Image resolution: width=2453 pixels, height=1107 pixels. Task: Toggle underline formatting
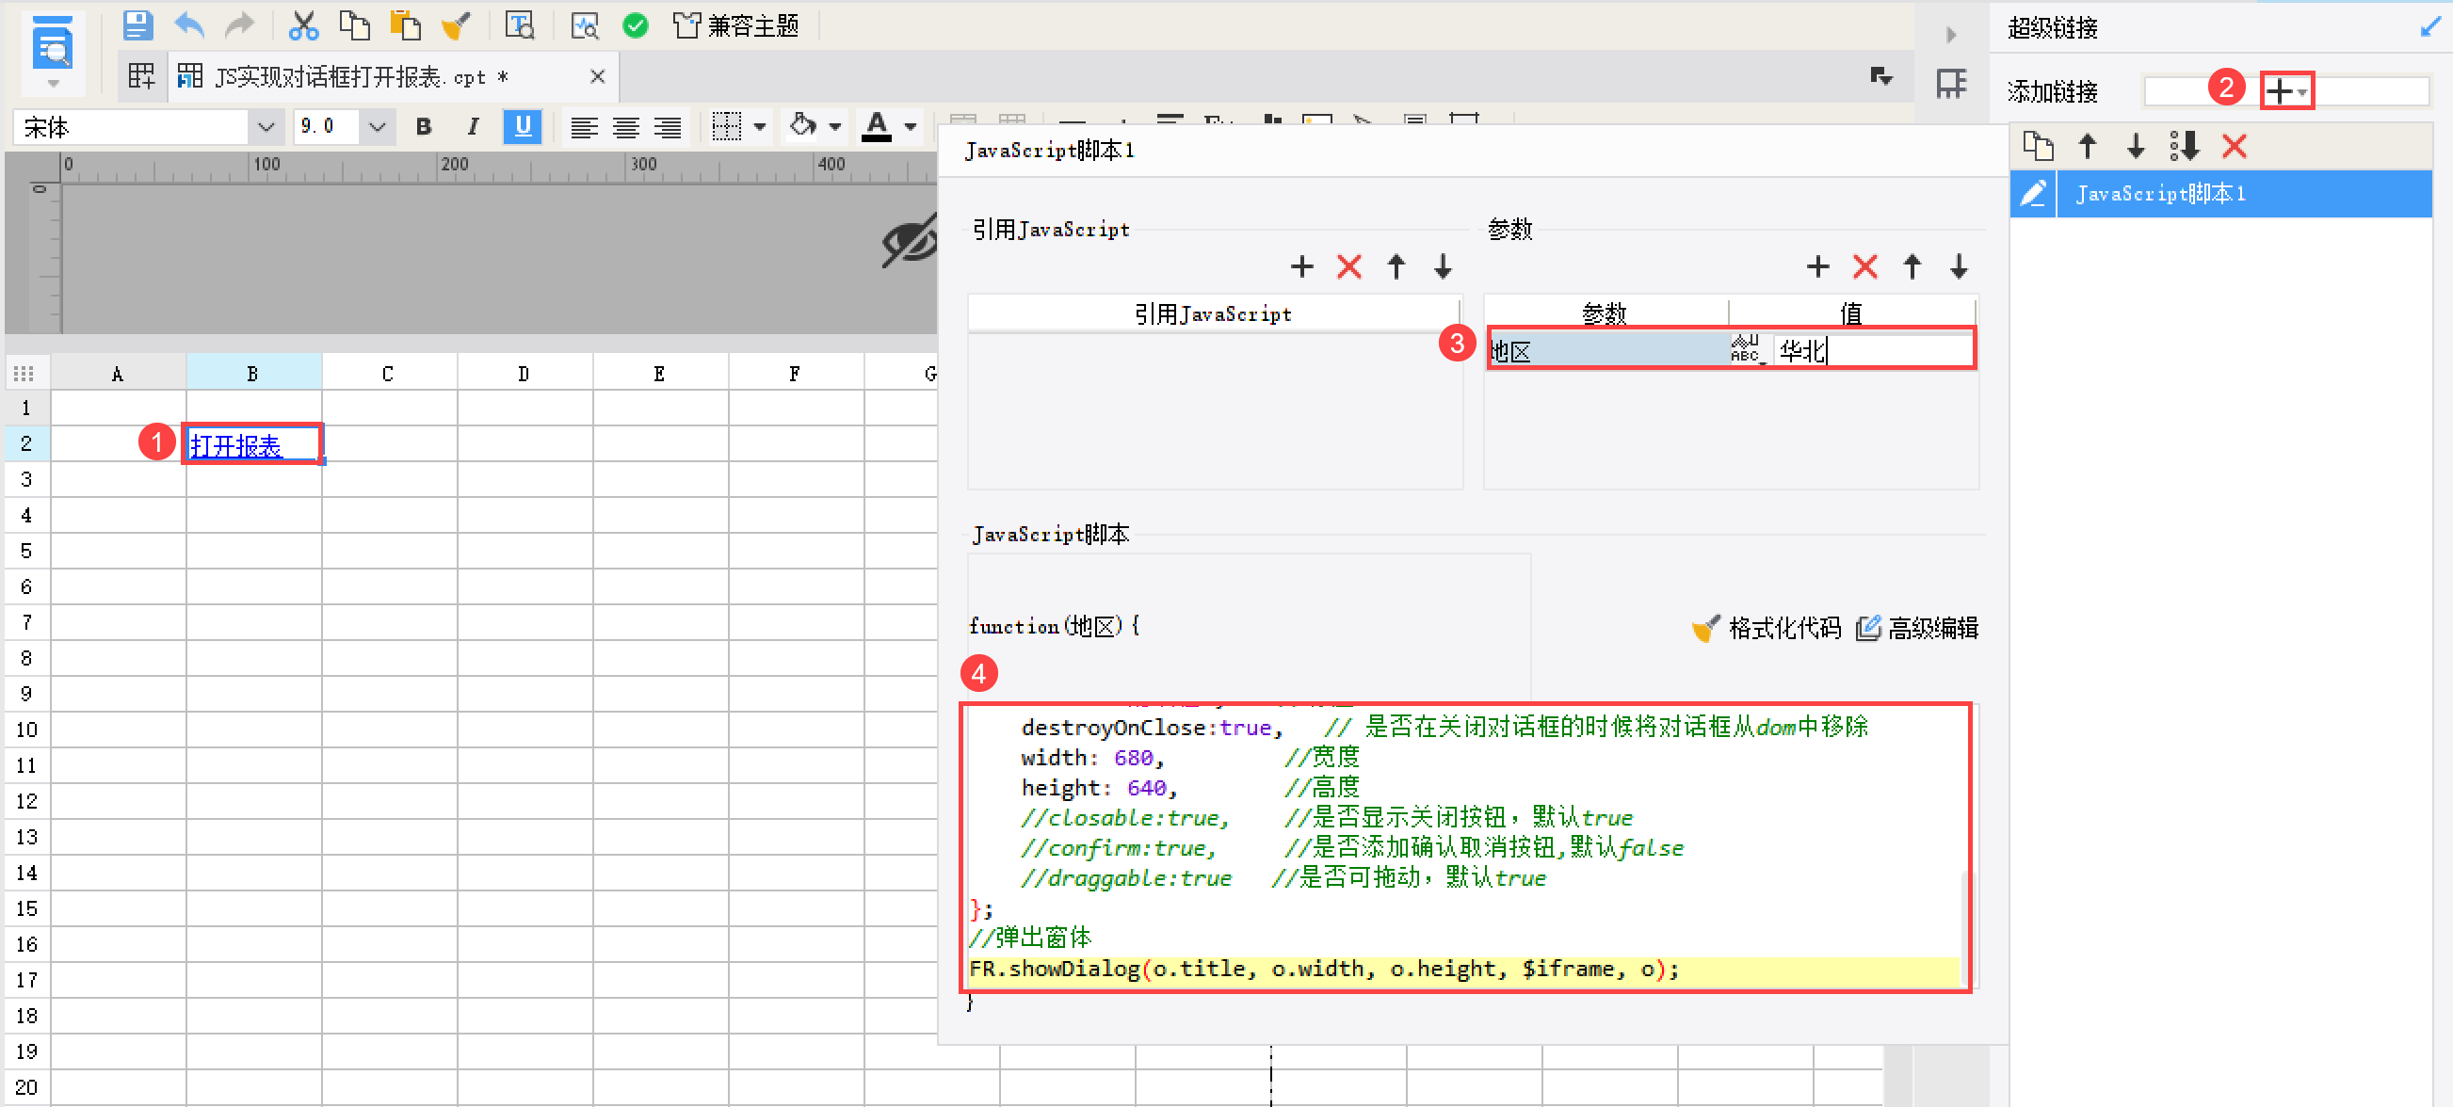pos(522,126)
